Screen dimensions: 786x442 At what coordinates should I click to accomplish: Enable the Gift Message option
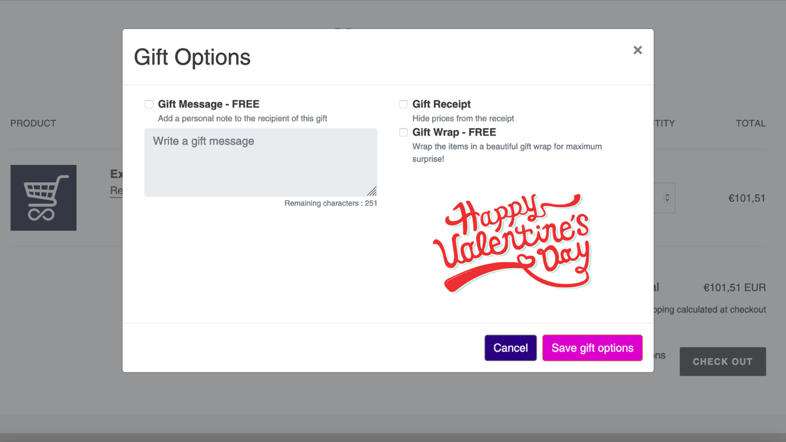pos(149,104)
